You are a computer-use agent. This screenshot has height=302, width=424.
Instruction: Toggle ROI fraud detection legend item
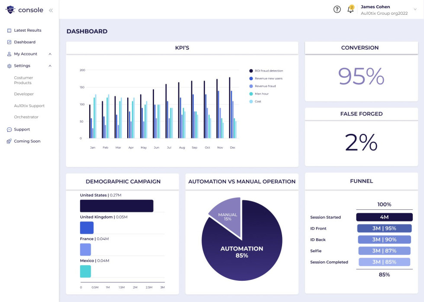click(251, 71)
